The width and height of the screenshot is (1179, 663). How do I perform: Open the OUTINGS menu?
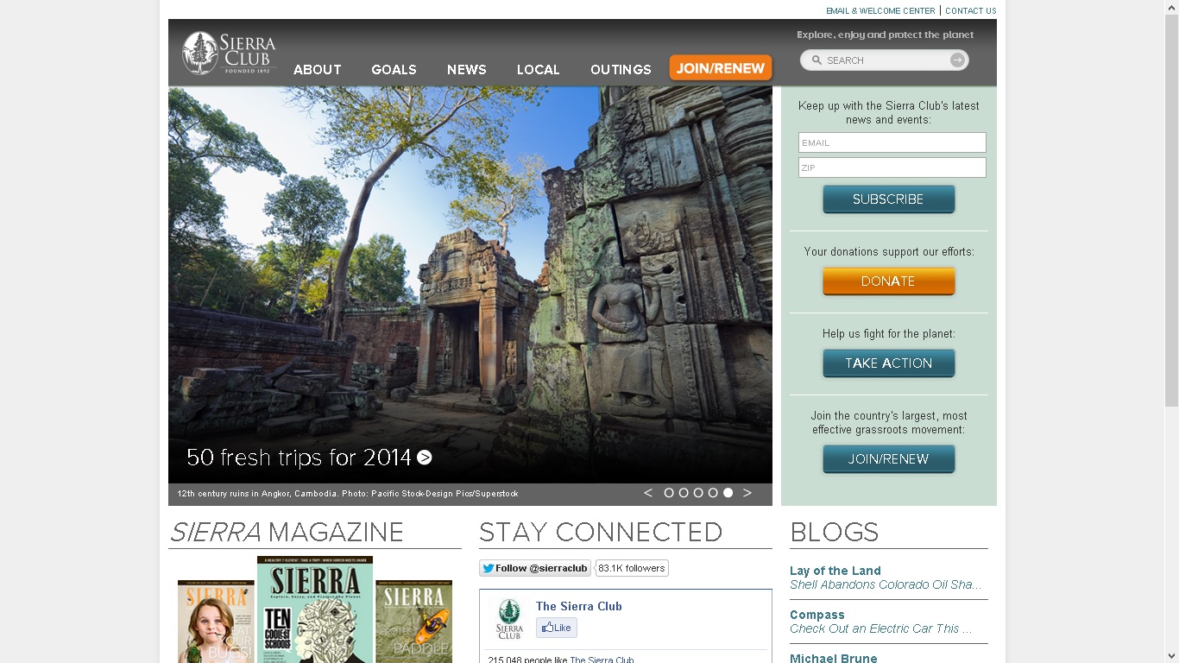click(621, 70)
